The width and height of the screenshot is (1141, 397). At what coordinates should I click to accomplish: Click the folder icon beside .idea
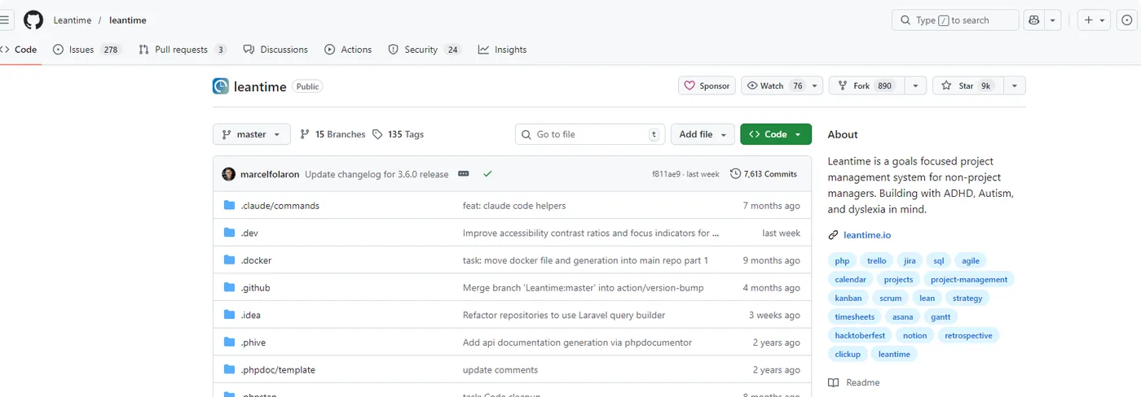(230, 315)
